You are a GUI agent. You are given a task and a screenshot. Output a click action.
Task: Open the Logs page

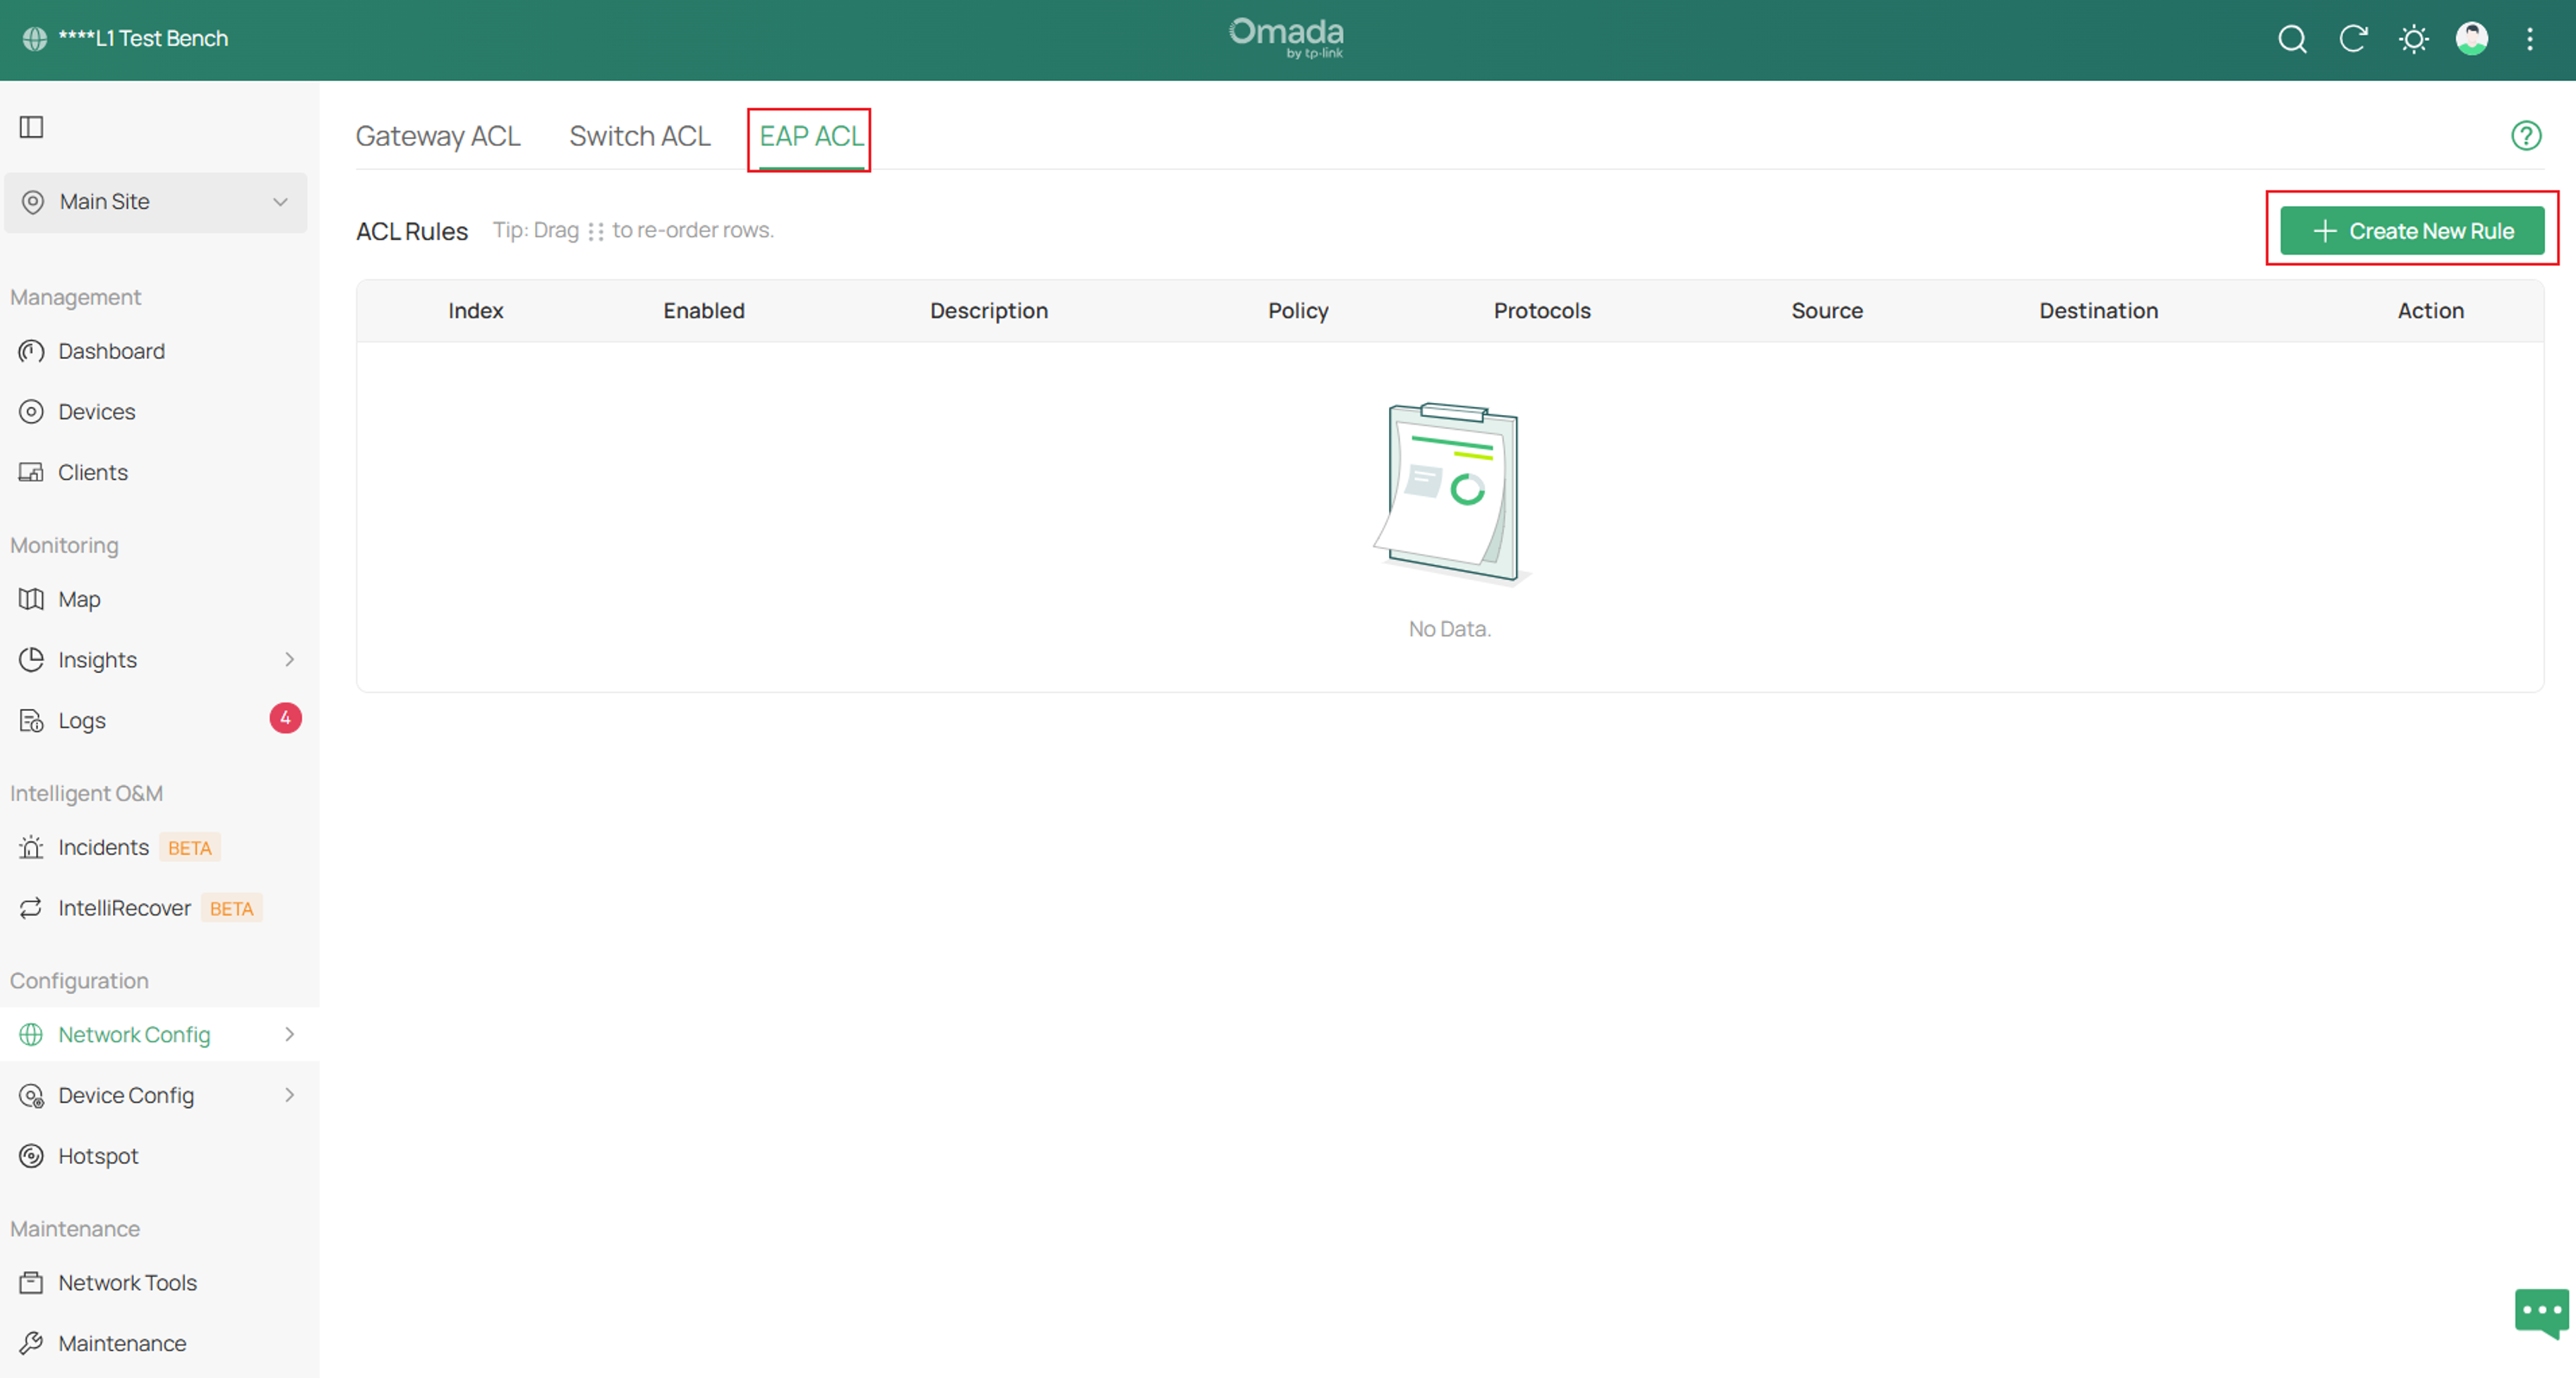pyautogui.click(x=82, y=720)
